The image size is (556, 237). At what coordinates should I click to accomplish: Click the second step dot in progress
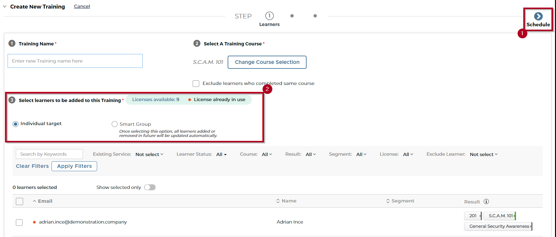pyautogui.click(x=292, y=16)
